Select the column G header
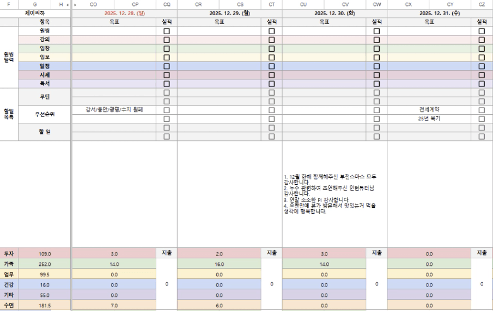The width and height of the screenshot is (493, 311). (x=35, y=4)
